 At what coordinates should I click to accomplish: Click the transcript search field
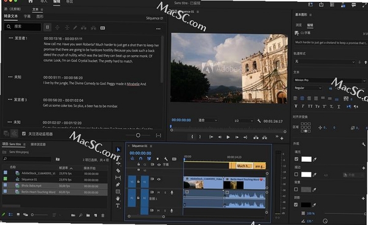point(23,26)
